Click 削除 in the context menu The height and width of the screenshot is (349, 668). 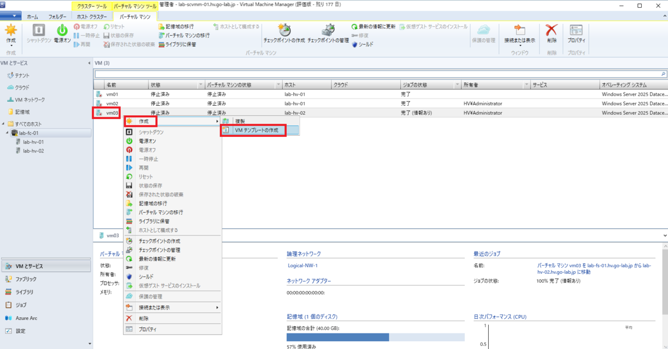click(x=172, y=318)
